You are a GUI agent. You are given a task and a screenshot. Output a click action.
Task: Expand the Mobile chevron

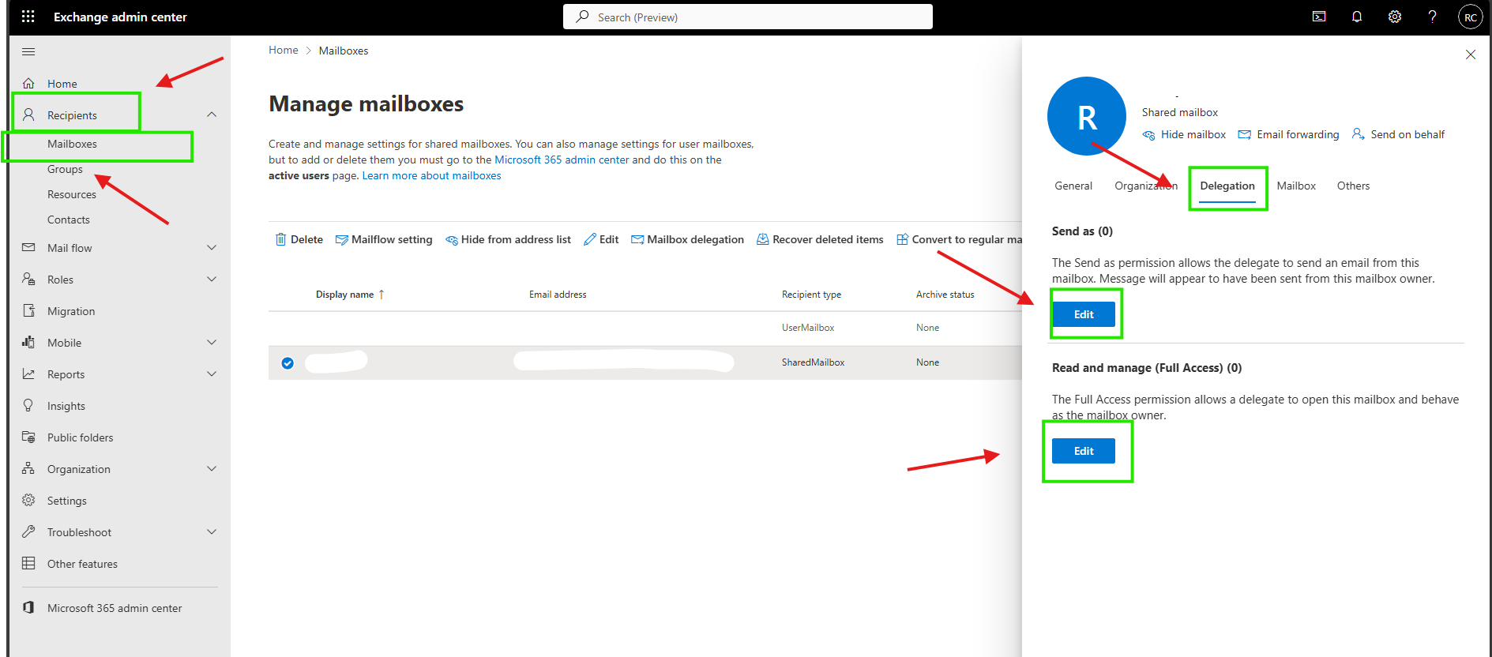(212, 343)
